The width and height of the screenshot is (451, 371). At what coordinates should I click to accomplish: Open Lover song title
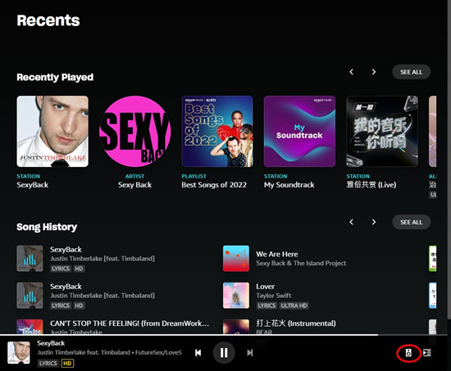266,287
